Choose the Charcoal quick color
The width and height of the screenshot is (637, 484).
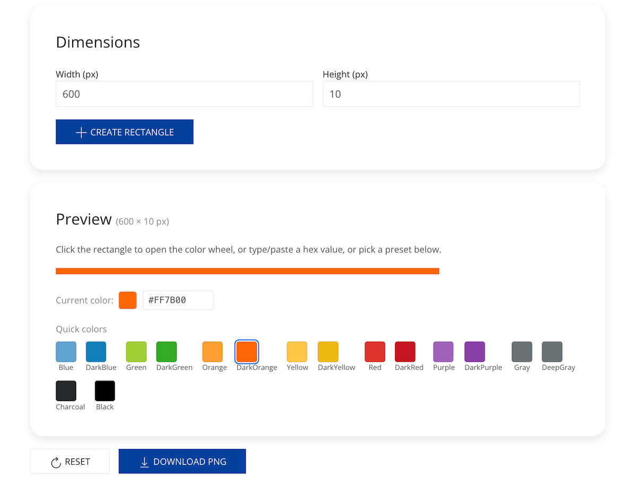click(x=66, y=391)
